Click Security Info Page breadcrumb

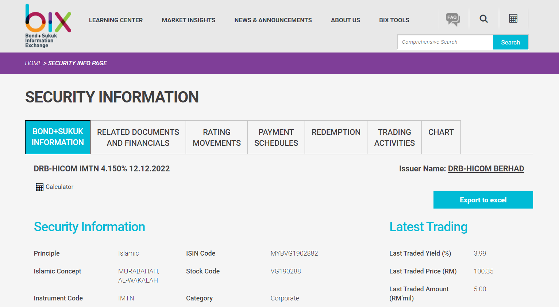(x=77, y=63)
